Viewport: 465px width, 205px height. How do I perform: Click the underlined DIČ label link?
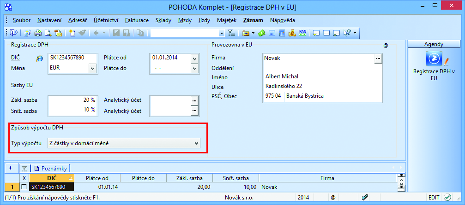point(15,58)
